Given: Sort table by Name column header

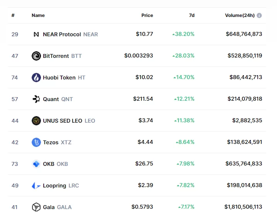Looking at the screenshot, I should [38, 15].
